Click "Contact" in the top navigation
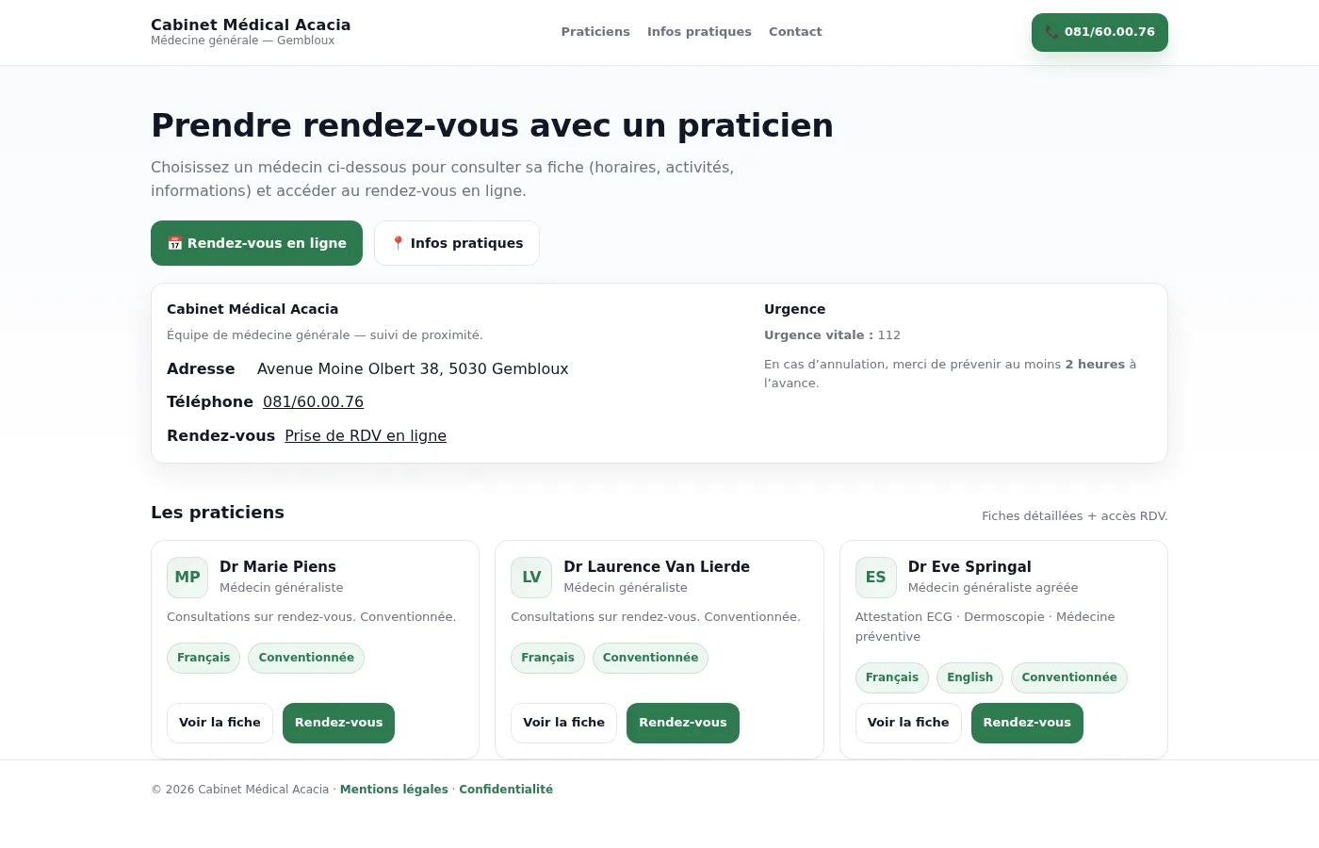1319x848 pixels. 795,31
